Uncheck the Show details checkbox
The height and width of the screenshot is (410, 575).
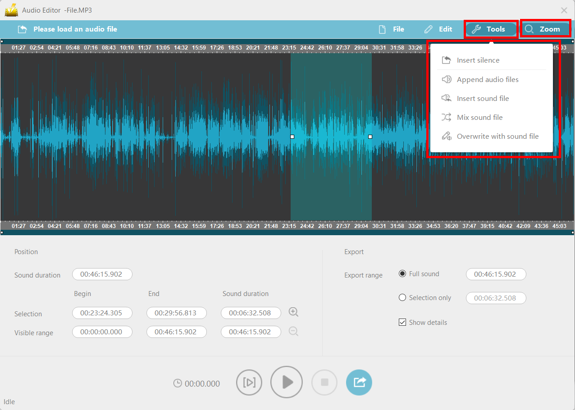[x=402, y=322]
